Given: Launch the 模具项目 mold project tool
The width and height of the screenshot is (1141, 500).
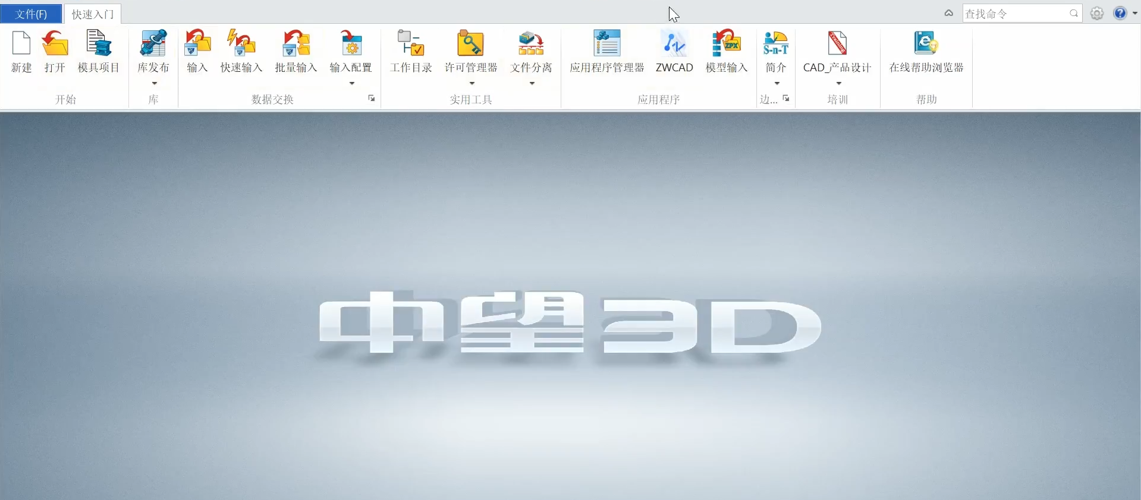Looking at the screenshot, I should tap(99, 44).
